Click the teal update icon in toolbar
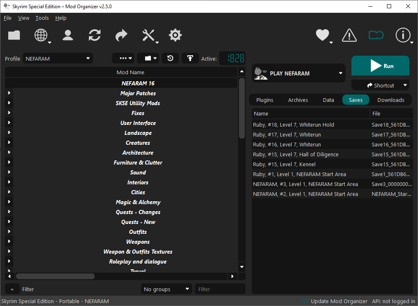Screen dimensions: 418x306 pos(376,35)
